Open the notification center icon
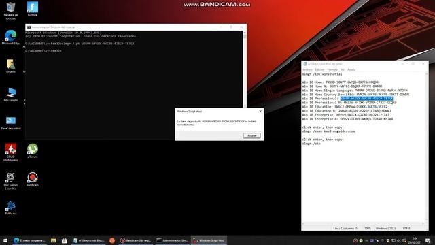This screenshot has width=435, height=245. (x=428, y=240)
